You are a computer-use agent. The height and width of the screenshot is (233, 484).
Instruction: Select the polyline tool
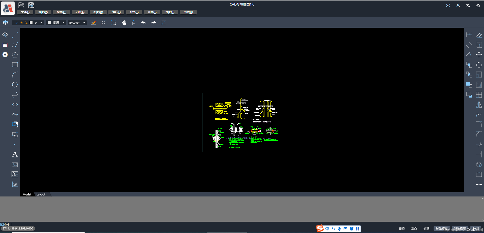pyautogui.click(x=15, y=45)
